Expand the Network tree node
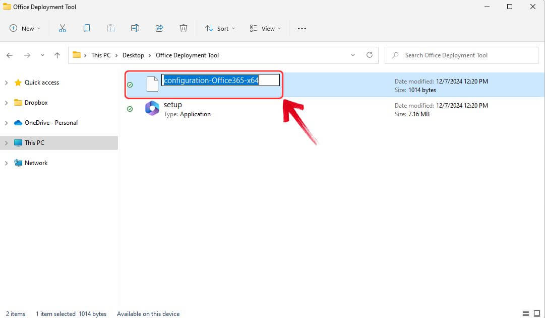The height and width of the screenshot is (318, 545). pos(6,163)
